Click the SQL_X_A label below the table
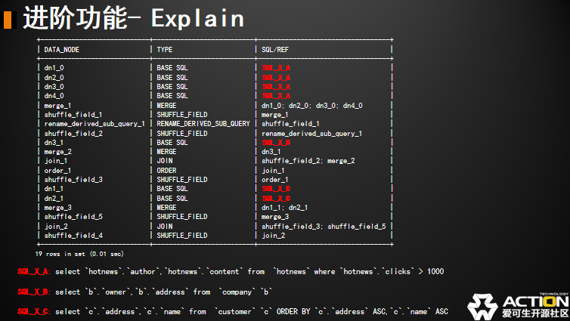The image size is (570, 321). 33,271
